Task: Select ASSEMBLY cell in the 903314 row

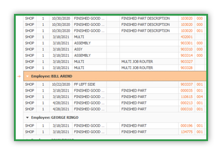Action: pos(89,56)
